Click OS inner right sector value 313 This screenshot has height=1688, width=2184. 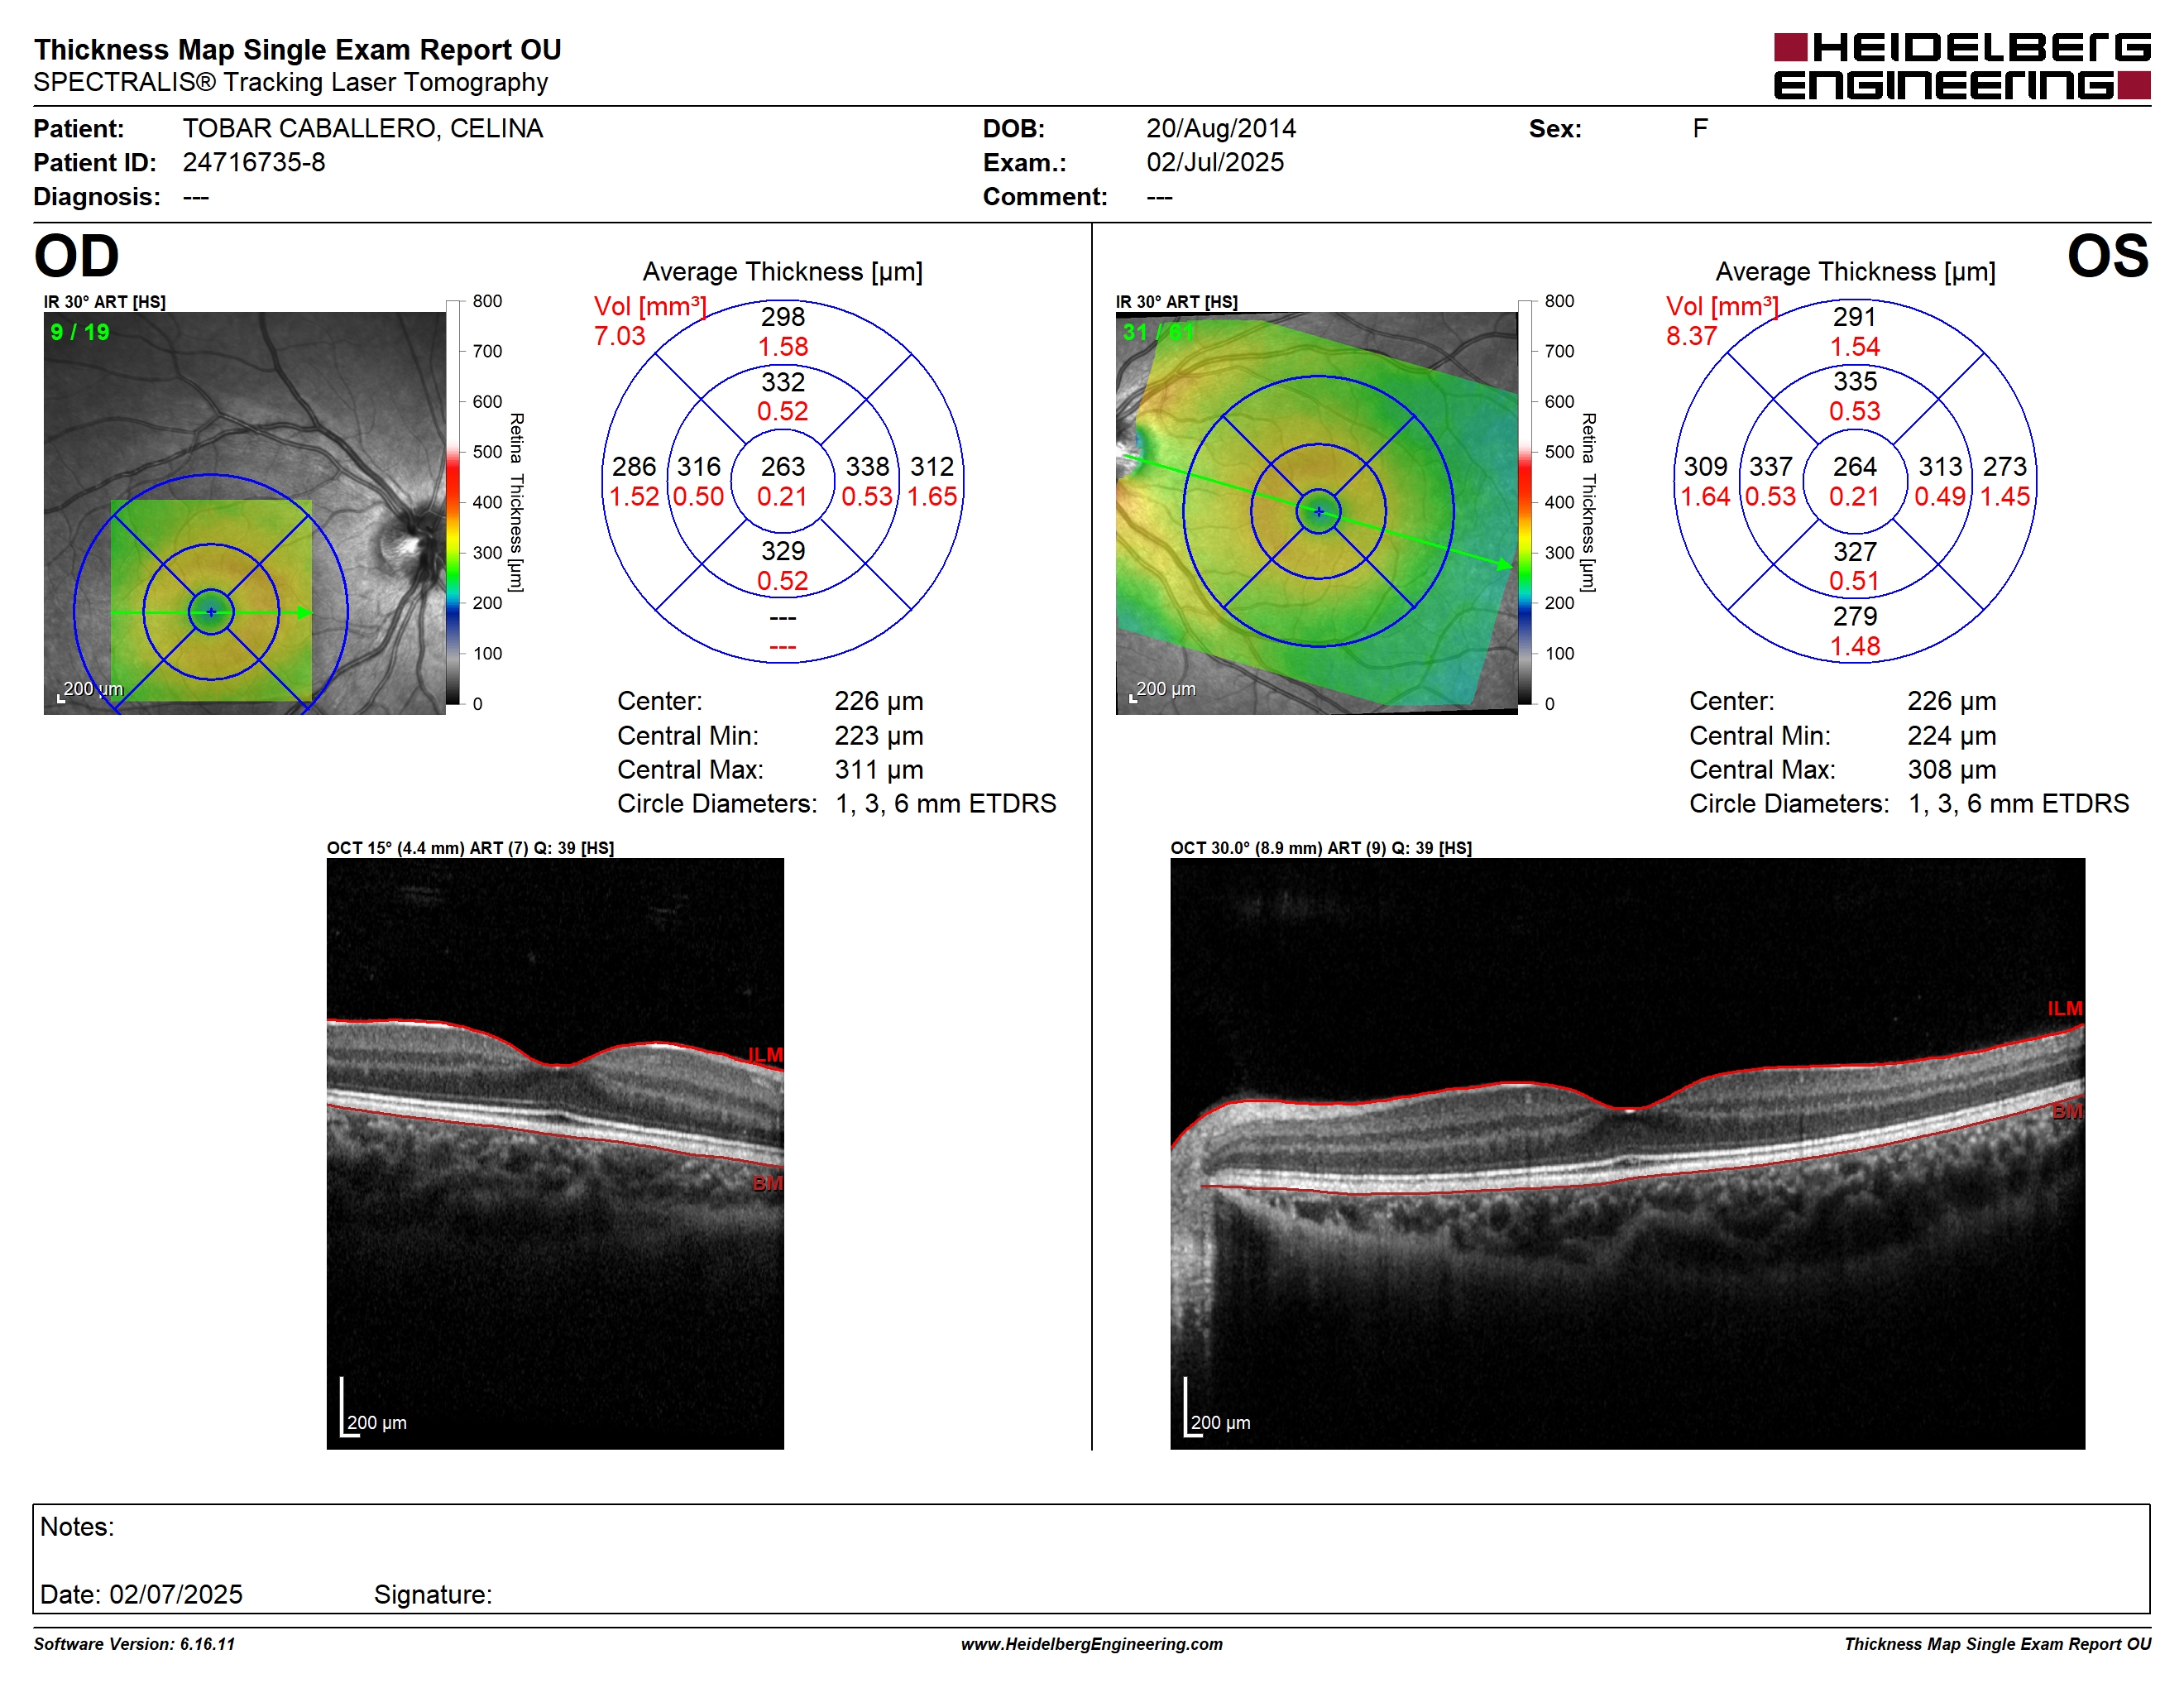tap(1940, 466)
